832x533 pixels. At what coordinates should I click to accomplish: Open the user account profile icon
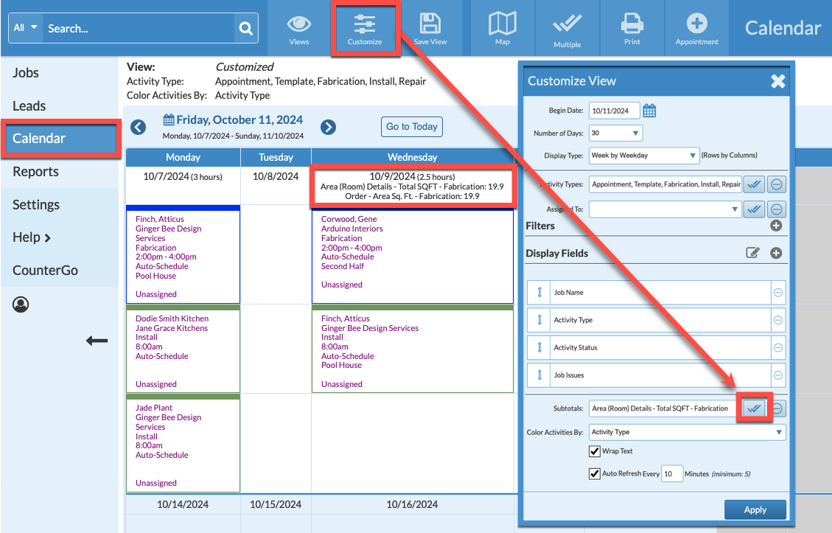click(x=21, y=304)
